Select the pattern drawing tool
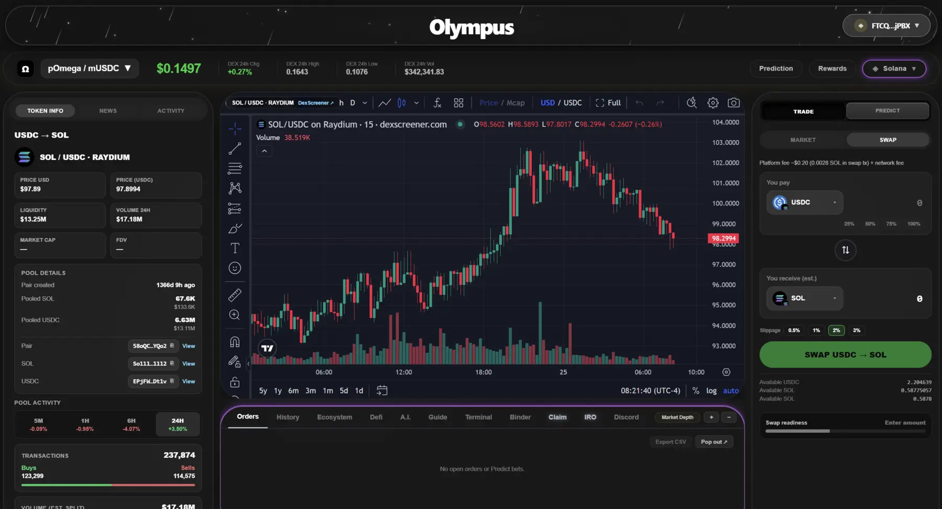942x509 pixels. click(x=234, y=188)
